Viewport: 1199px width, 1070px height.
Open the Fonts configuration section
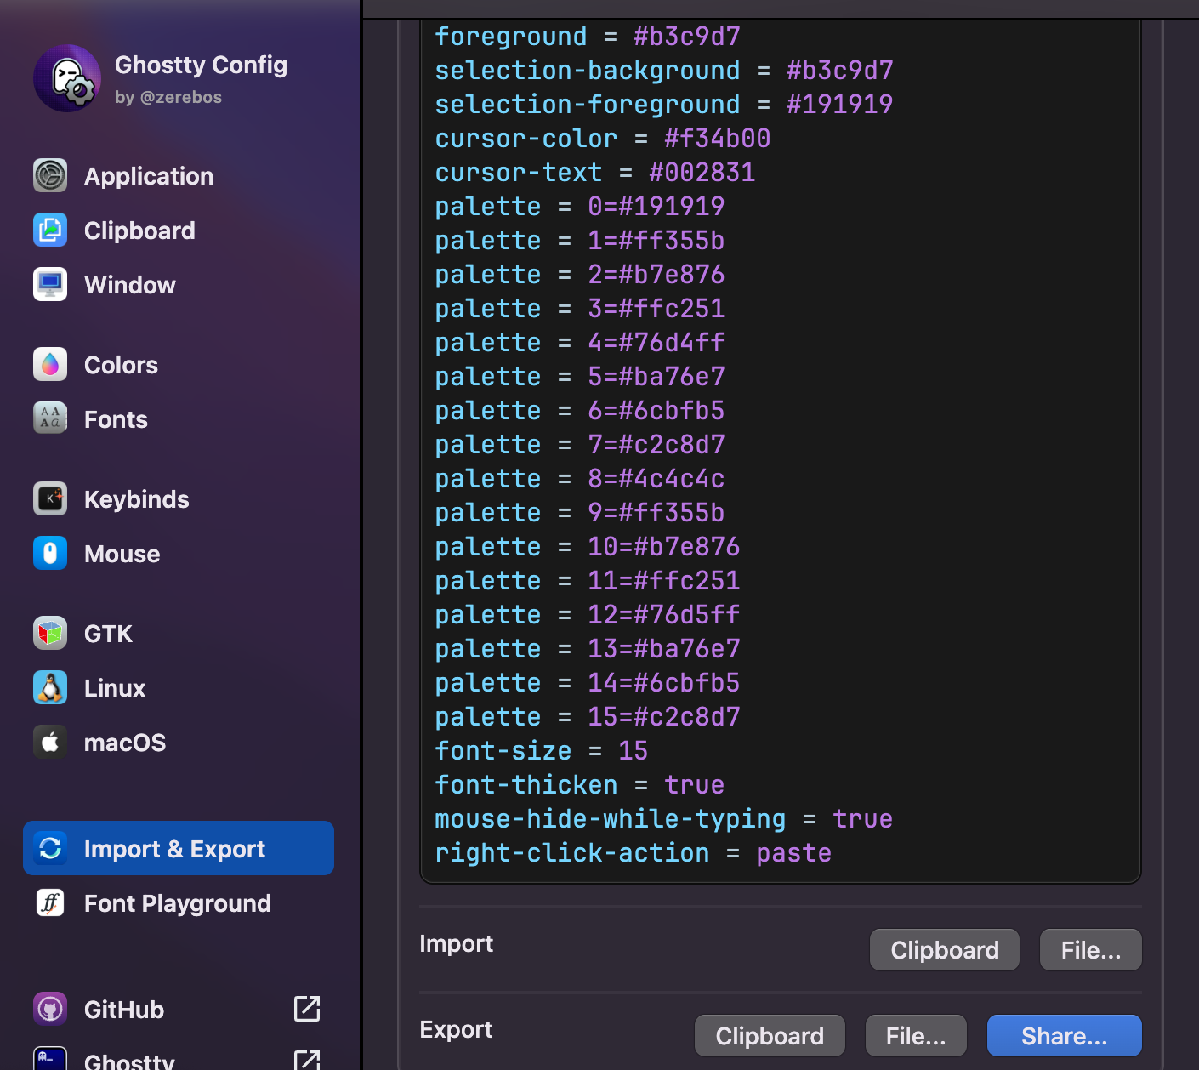115,418
